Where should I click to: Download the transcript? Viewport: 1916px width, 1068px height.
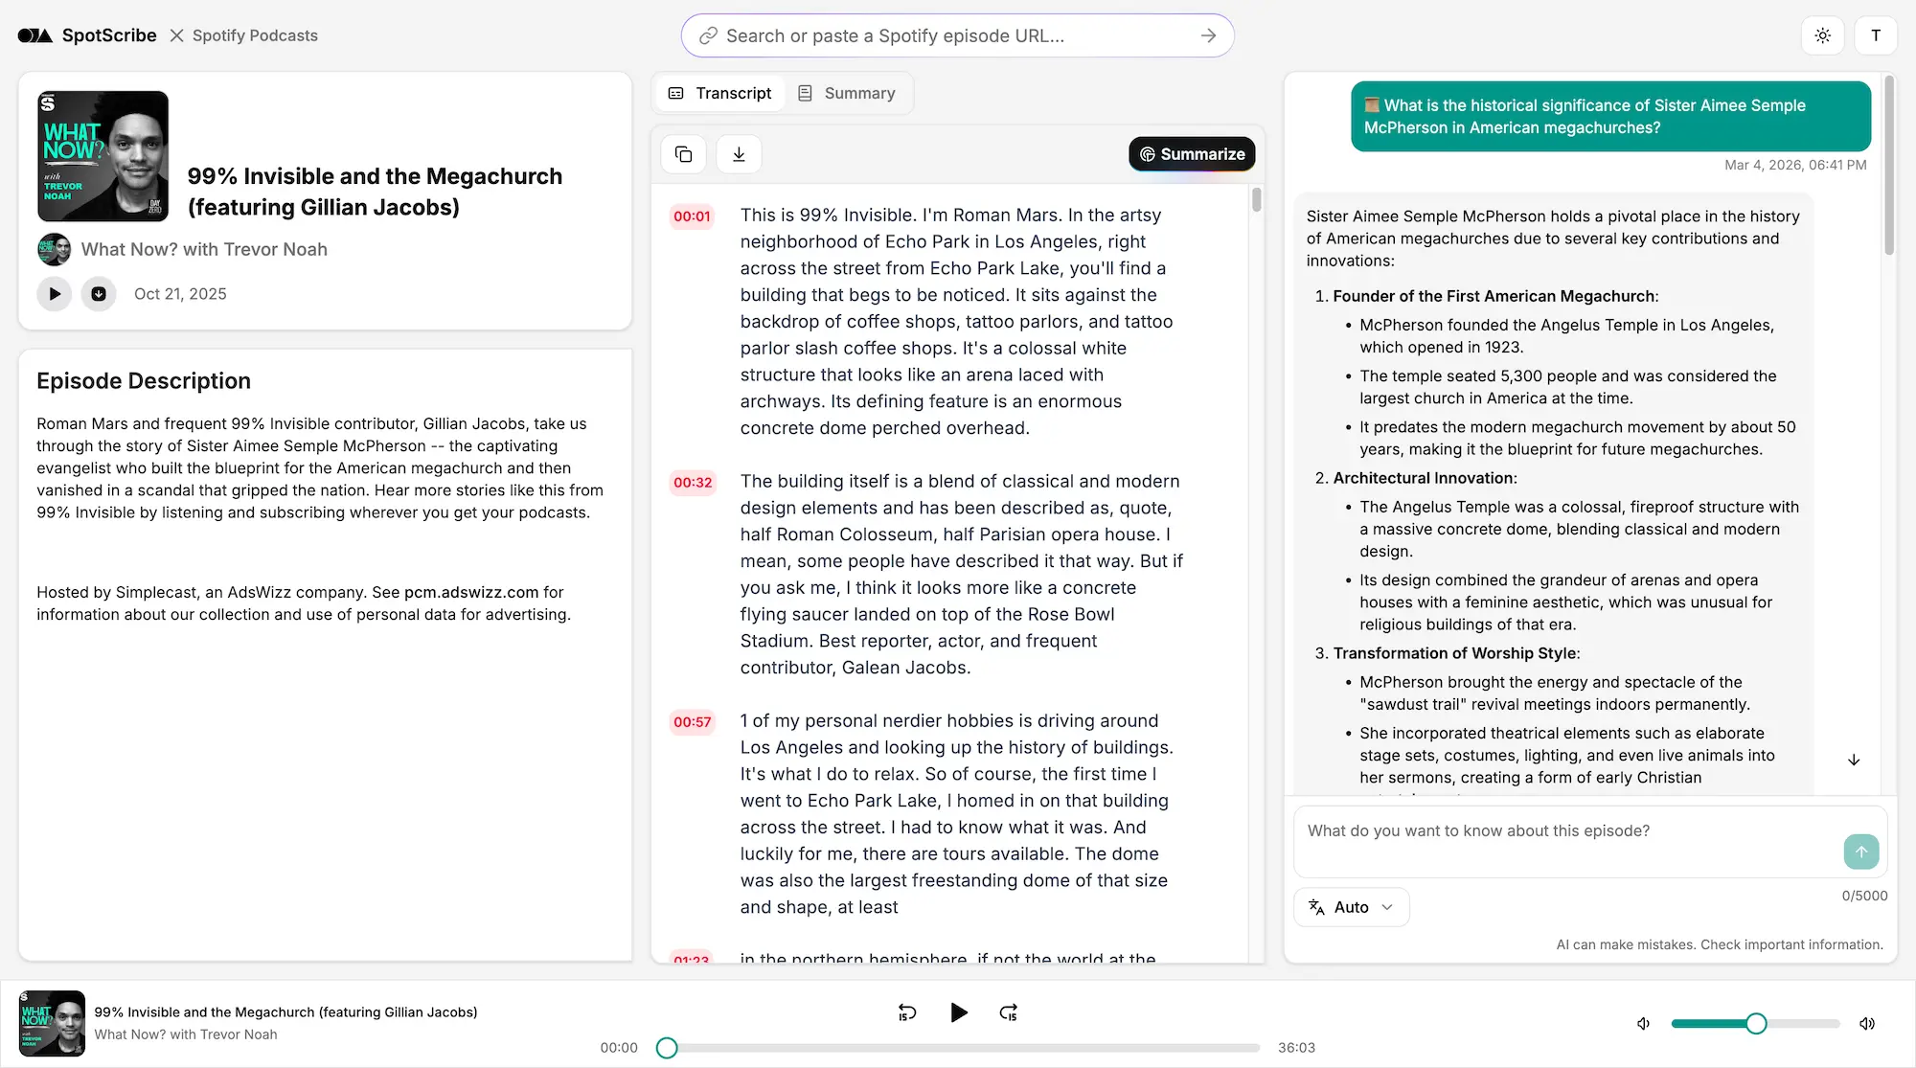coord(739,153)
